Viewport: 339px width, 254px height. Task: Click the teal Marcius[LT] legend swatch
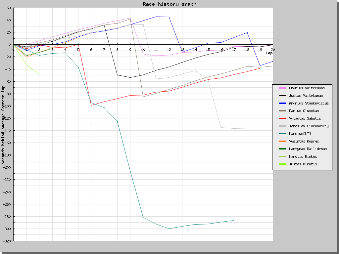tap(283, 134)
